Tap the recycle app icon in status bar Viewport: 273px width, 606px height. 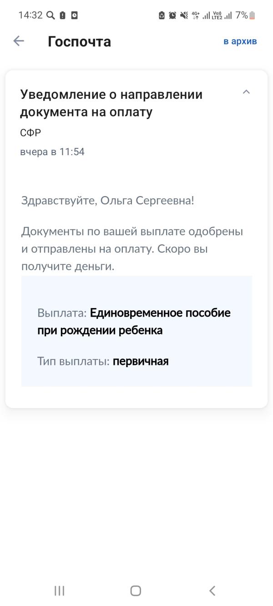(162, 15)
